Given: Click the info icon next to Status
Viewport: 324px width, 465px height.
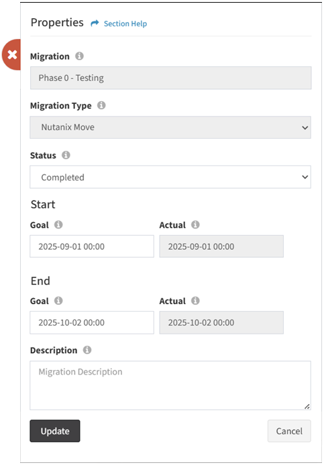Looking at the screenshot, I should (x=66, y=155).
